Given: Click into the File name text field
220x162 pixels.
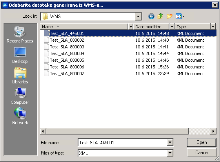Looking at the screenshot, I should tap(122, 142).
